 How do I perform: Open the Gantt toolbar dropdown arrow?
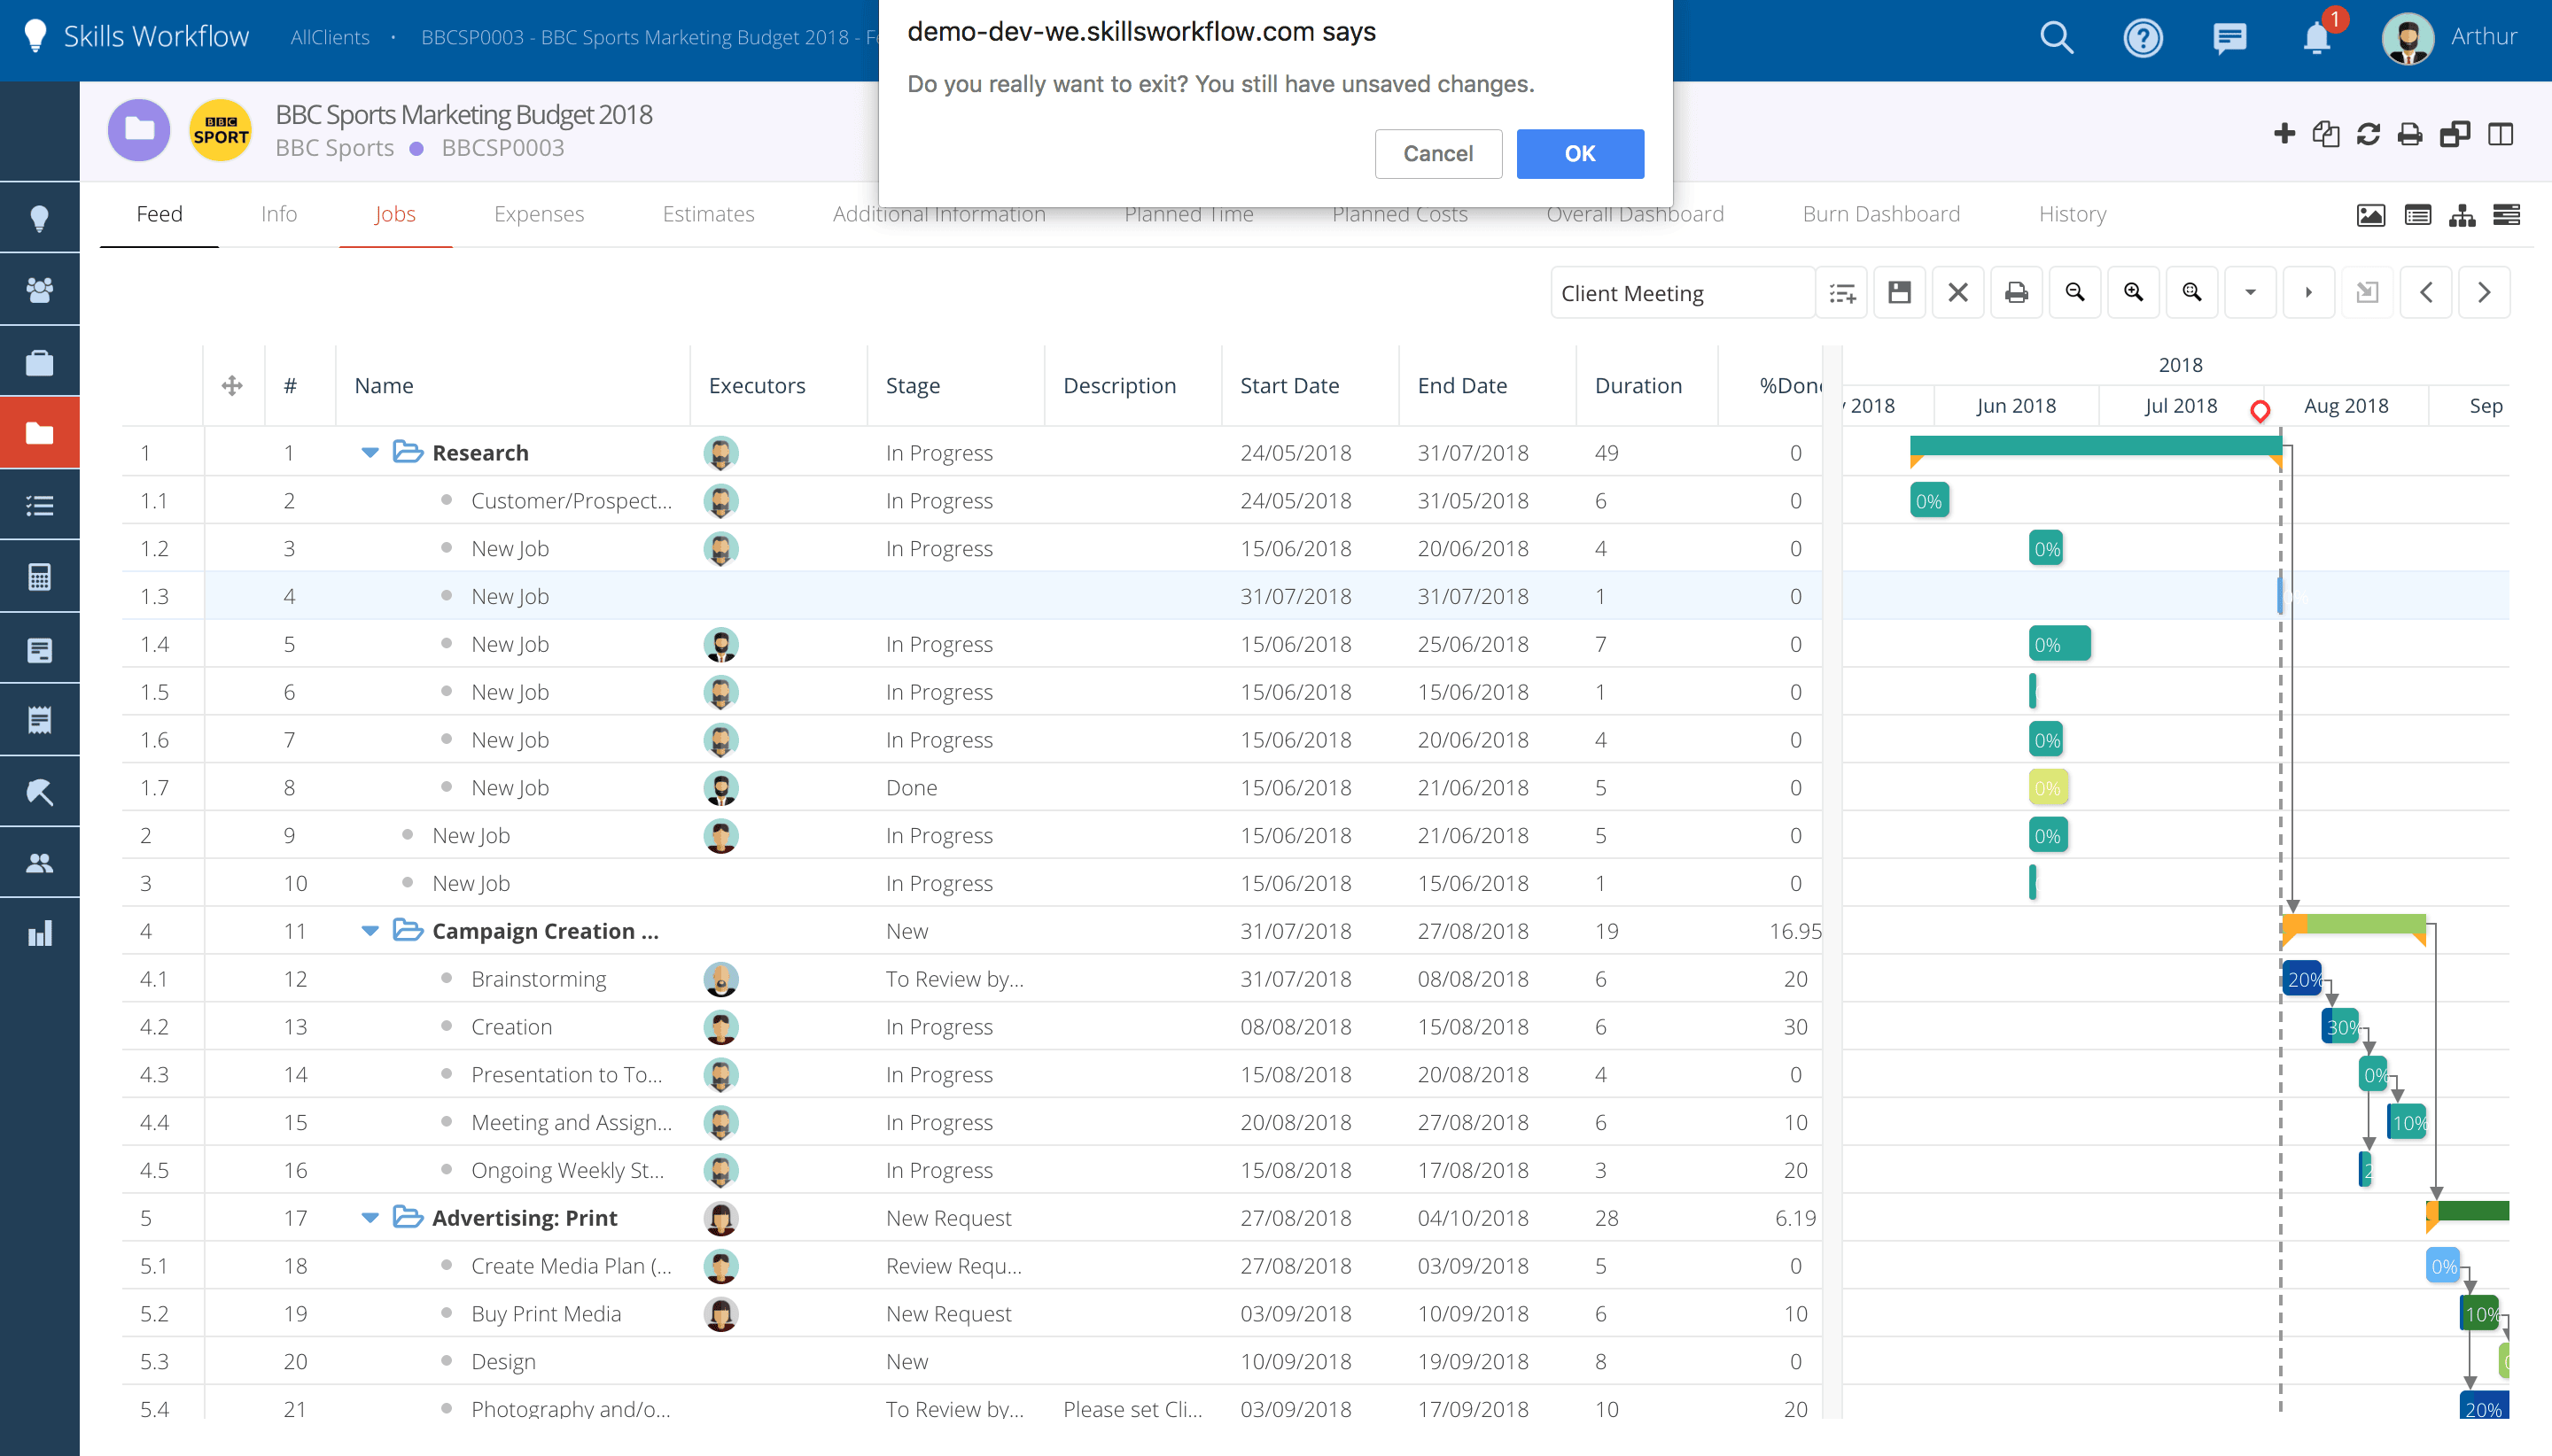(x=2250, y=293)
